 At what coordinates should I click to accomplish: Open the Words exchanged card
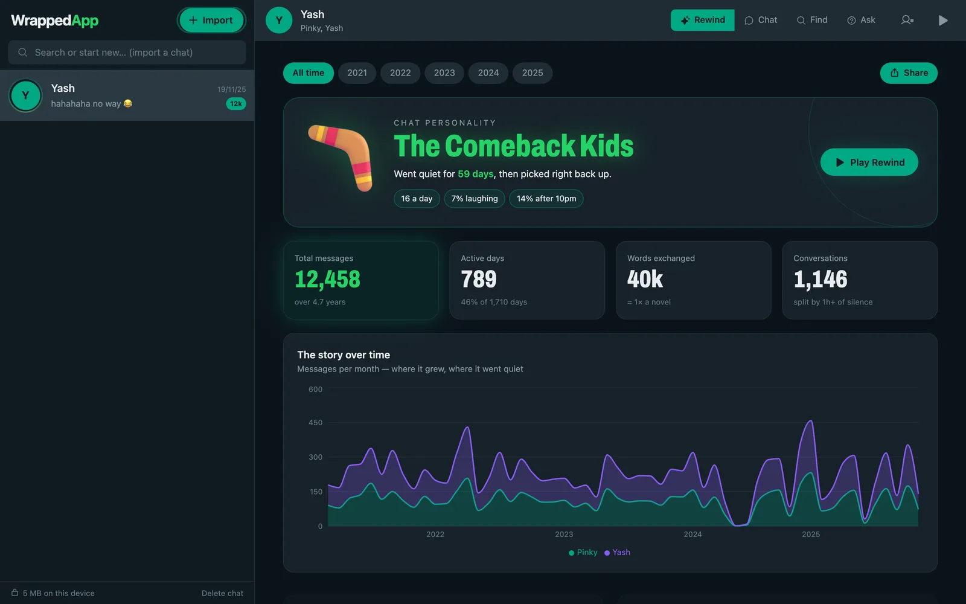point(694,280)
